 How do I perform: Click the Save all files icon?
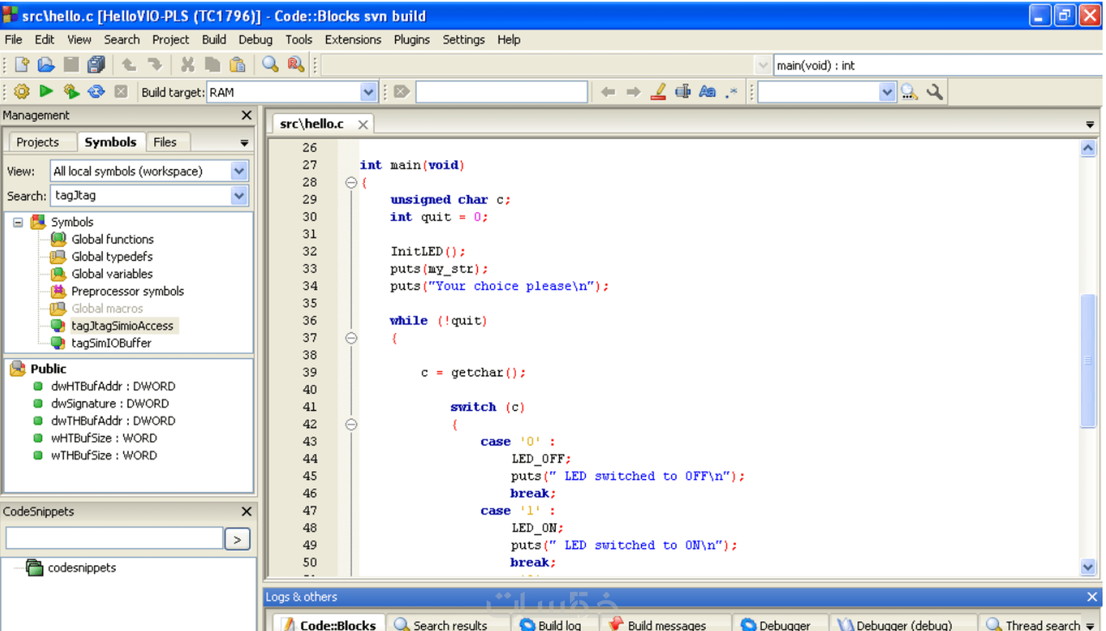pos(96,64)
